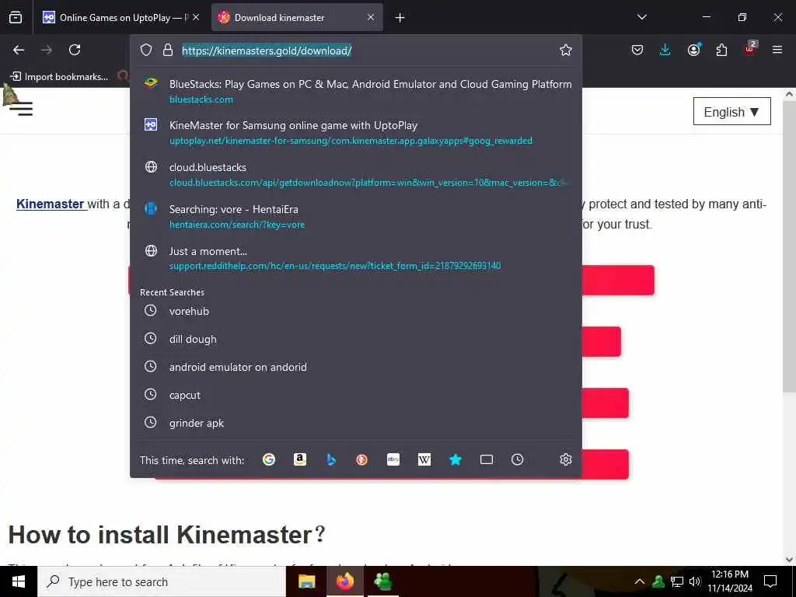Click the uBlock extension icon with badge
This screenshot has height=597, width=796.
coord(750,49)
